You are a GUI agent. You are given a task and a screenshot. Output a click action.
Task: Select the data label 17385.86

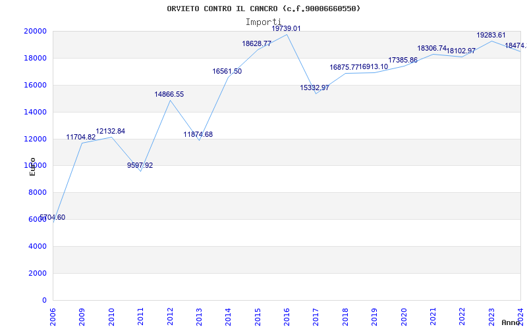pyautogui.click(x=402, y=60)
